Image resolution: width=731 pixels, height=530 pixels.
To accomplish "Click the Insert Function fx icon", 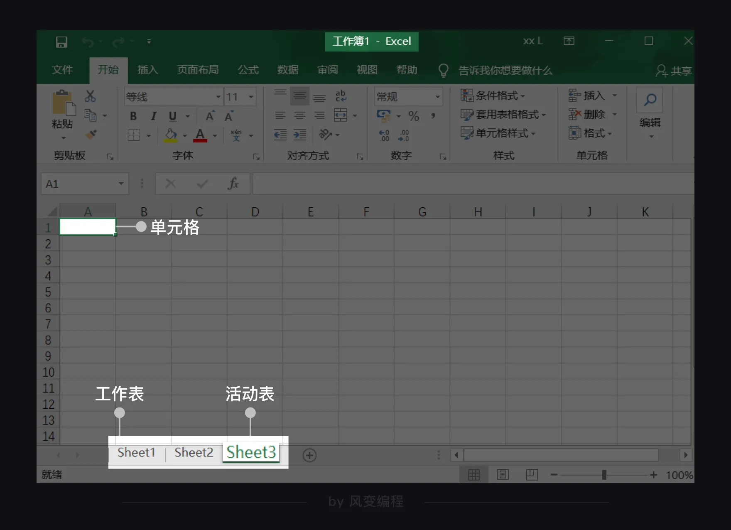I will pos(233,184).
